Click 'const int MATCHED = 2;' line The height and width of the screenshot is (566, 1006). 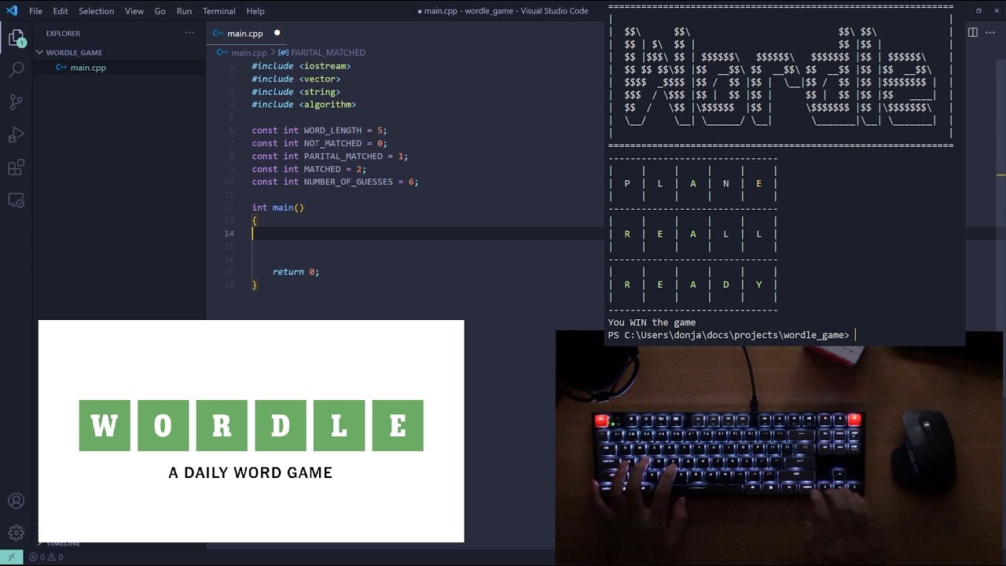[309, 169]
